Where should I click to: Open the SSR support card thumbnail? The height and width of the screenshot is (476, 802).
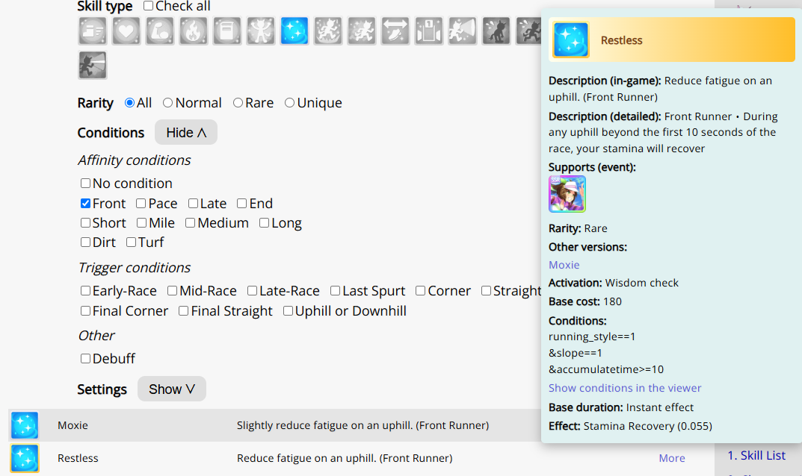(x=567, y=194)
